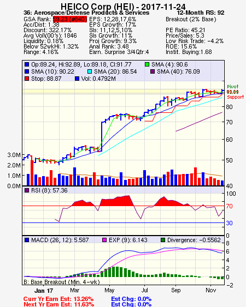Click the Price/Sales: 5.3 text

(x=185, y=35)
